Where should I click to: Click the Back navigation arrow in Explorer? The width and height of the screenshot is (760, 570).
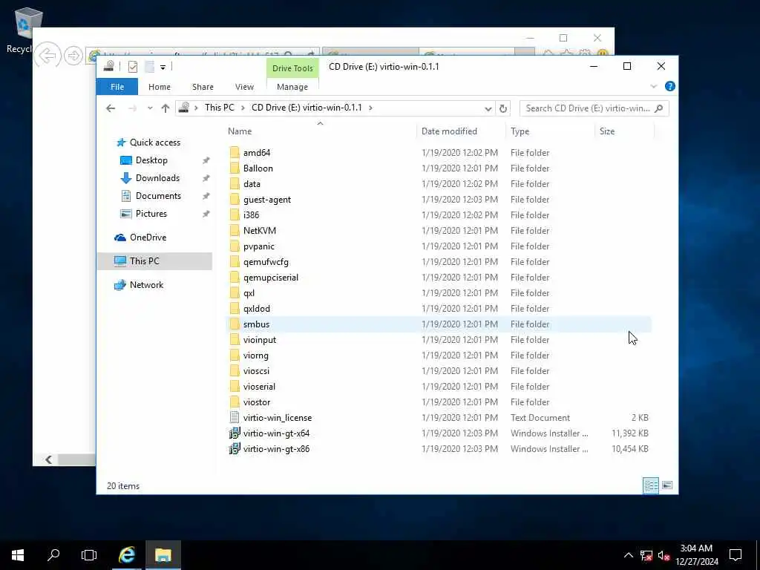click(111, 108)
